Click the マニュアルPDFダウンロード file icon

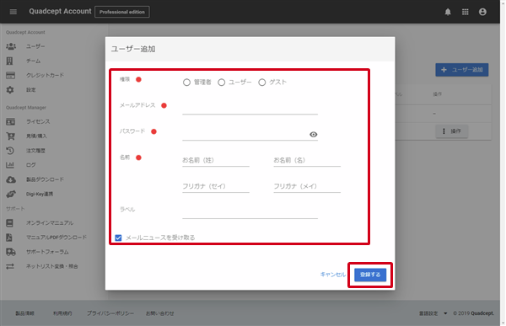pos(9,238)
